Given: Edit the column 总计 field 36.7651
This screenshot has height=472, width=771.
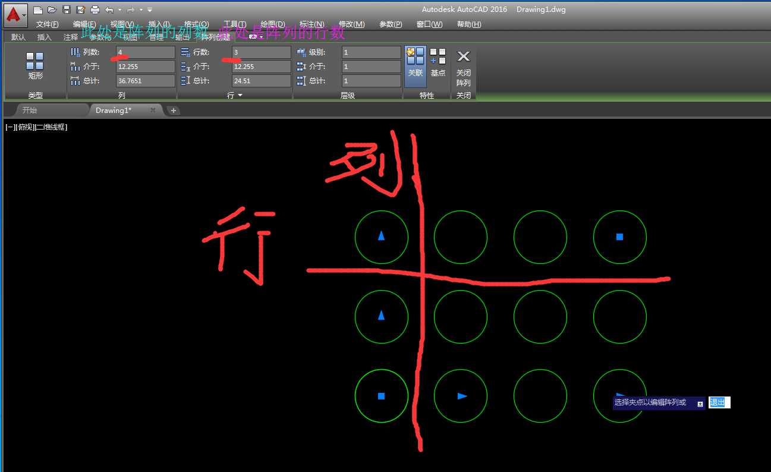Looking at the screenshot, I should point(146,81).
